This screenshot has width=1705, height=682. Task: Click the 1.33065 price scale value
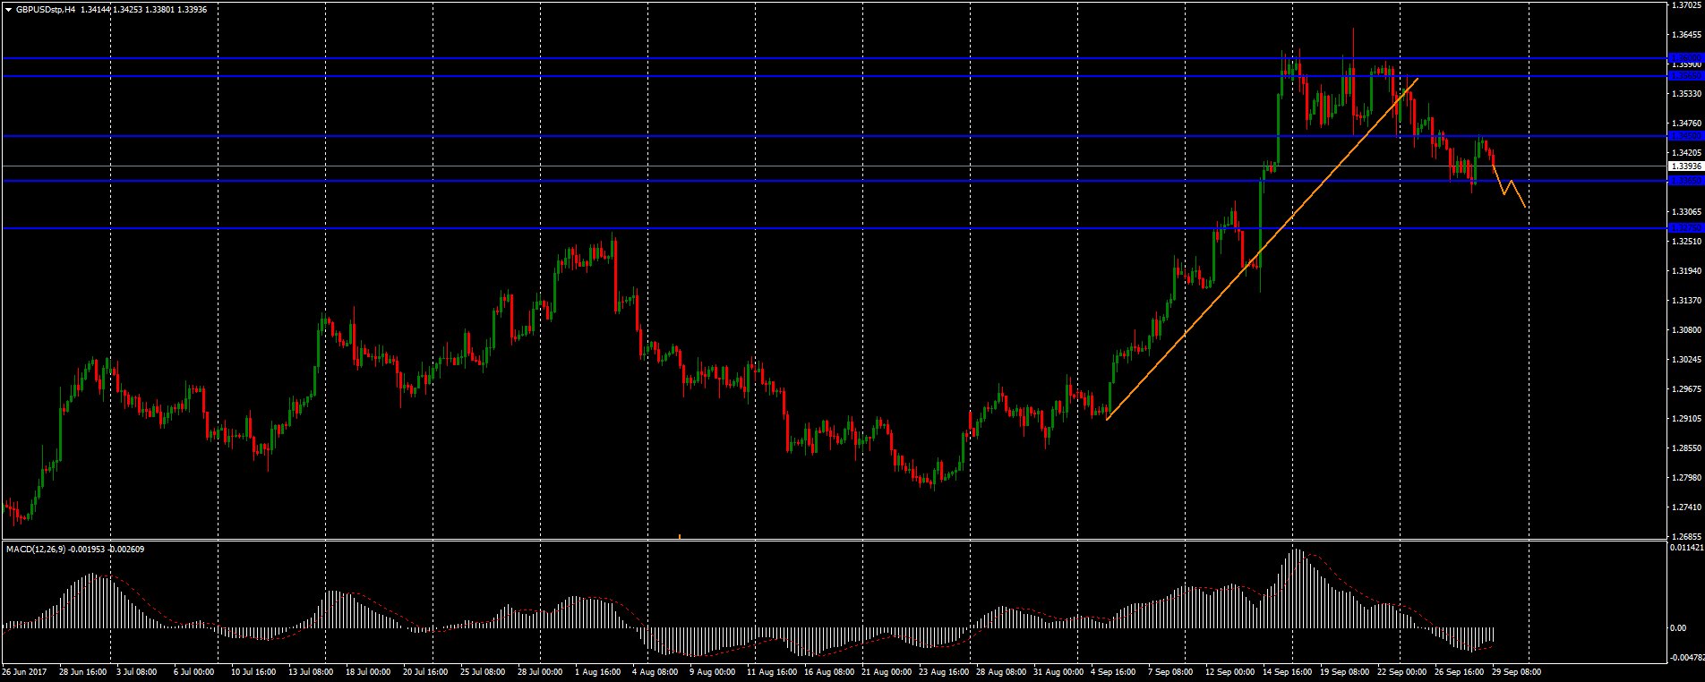pos(1687,212)
